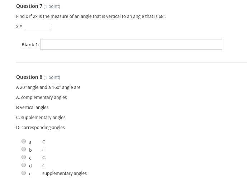Click the '20° angle and 160° angle' prompt

click(48, 87)
